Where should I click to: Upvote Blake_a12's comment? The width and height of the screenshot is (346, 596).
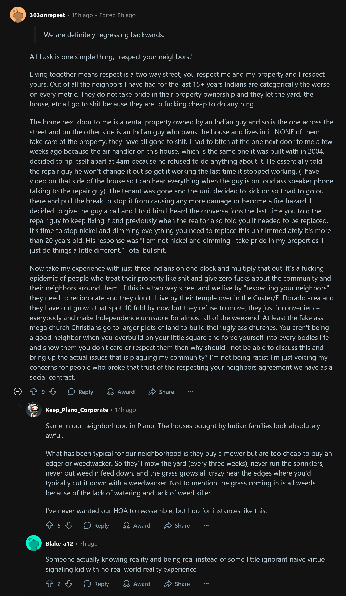pos(50,584)
